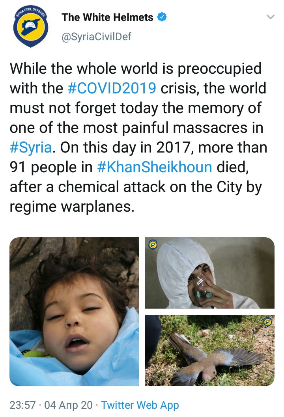Open the Twitter Web App source link
The height and width of the screenshot is (417, 284).
pyautogui.click(x=140, y=405)
